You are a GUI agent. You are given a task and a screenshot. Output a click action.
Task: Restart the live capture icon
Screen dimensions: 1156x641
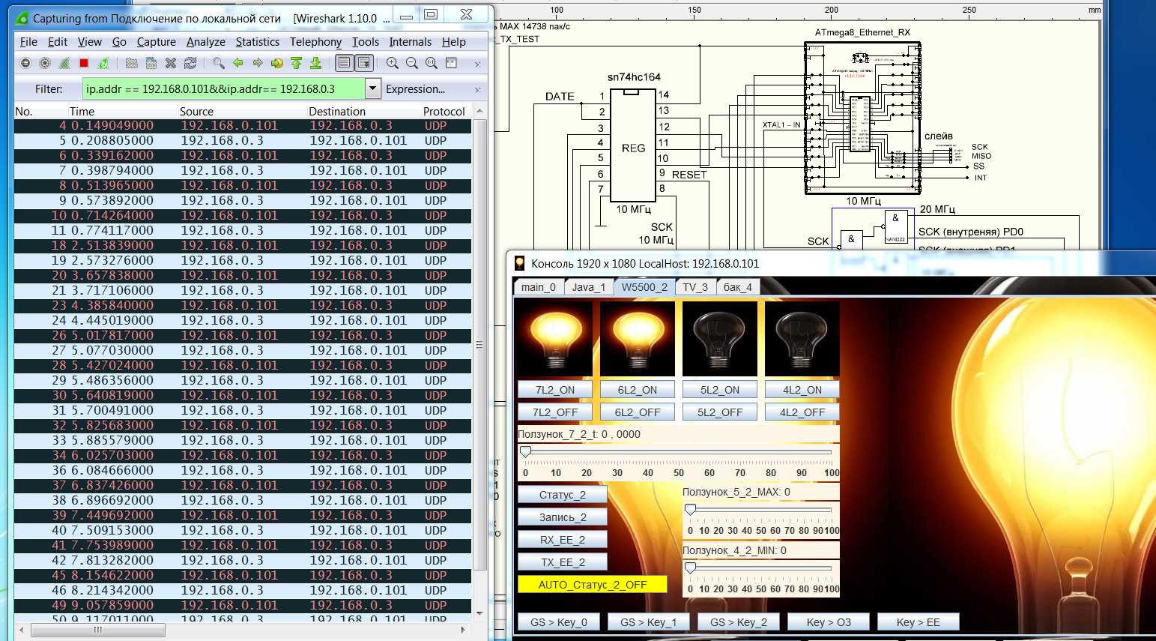click(103, 64)
